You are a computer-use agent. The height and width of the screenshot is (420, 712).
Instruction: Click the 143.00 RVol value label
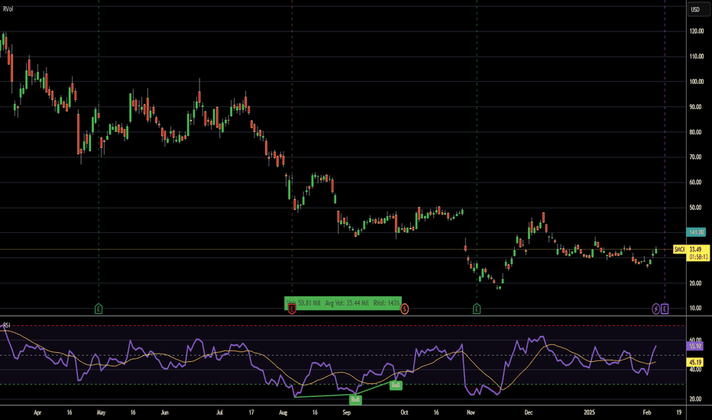coord(697,232)
